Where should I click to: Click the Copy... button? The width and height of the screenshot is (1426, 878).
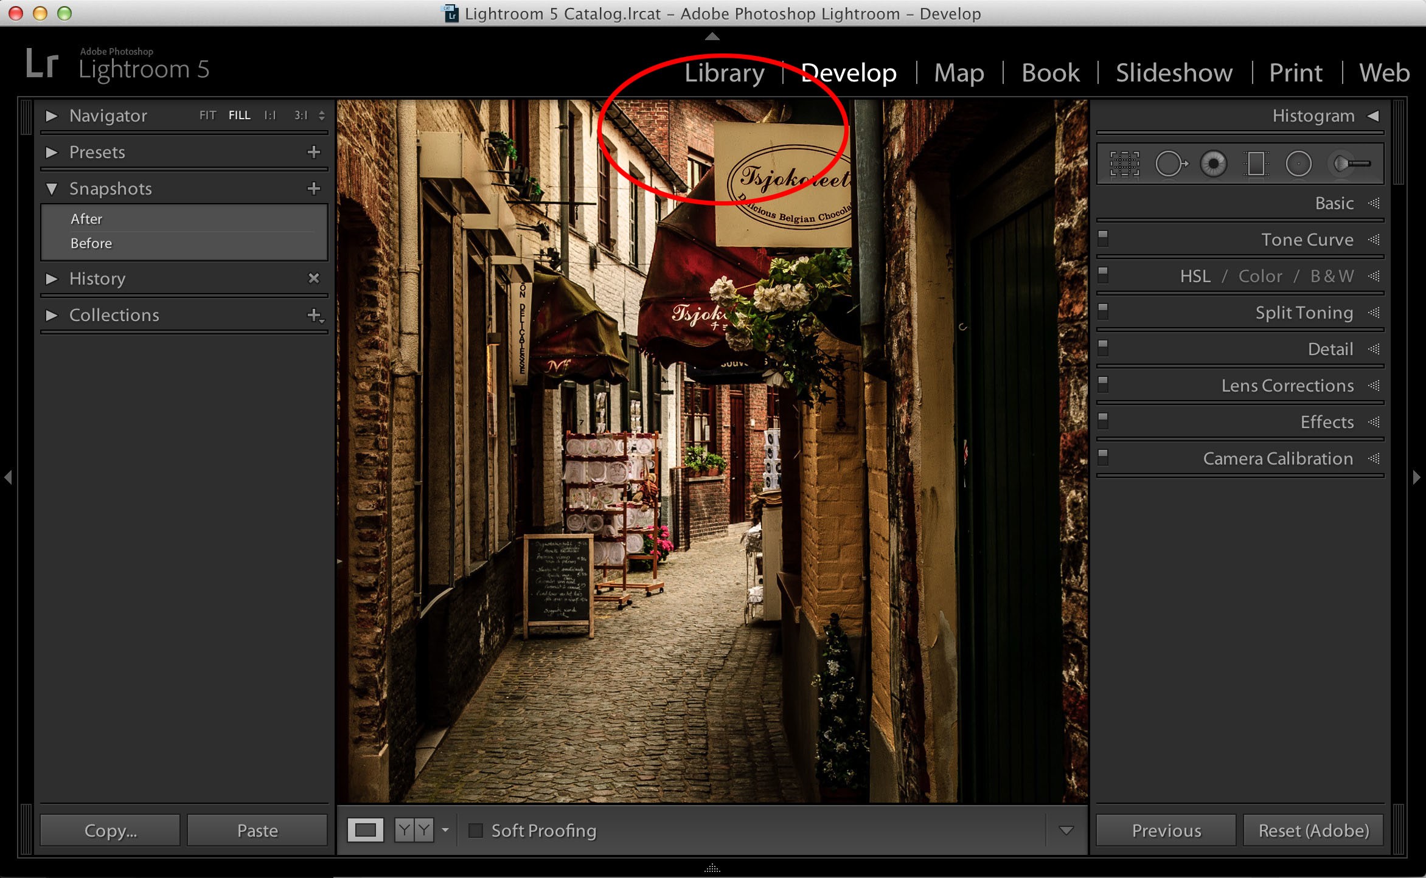click(x=110, y=830)
